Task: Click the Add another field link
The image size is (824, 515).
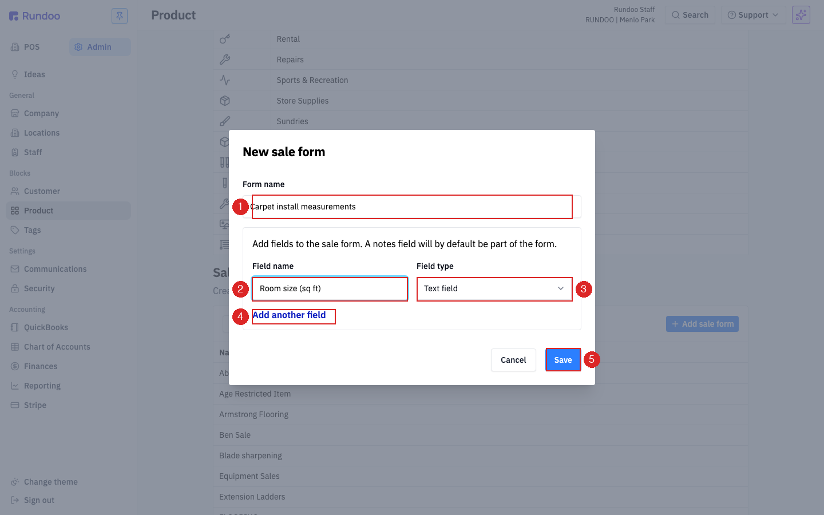Action: click(x=289, y=315)
